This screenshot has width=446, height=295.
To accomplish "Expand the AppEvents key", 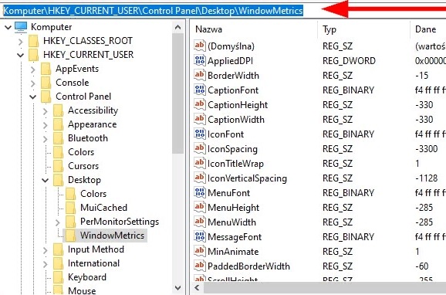I will [33, 70].
